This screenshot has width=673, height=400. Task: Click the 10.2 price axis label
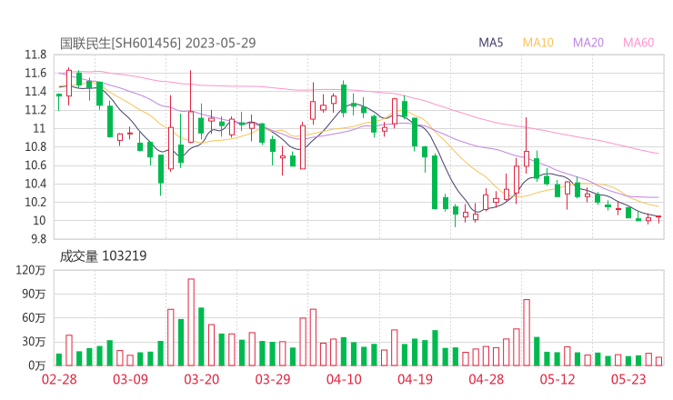tap(35, 202)
